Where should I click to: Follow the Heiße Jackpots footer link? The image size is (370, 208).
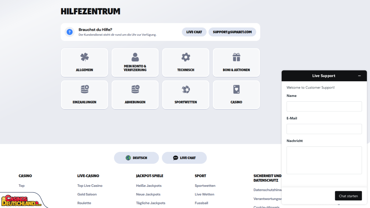coord(149,186)
